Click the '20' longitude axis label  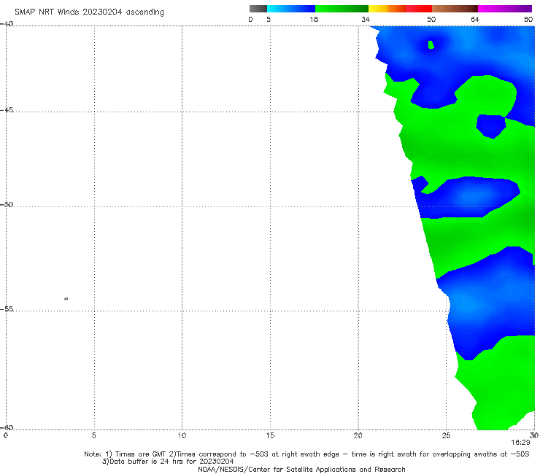coord(358,435)
